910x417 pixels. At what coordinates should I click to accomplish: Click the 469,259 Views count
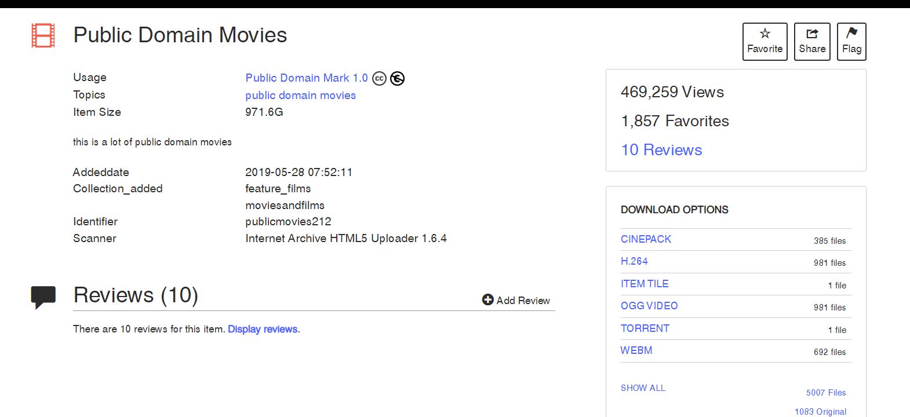point(672,92)
